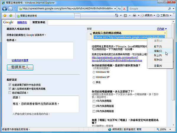Viewport: 177px width, 133px height.
Task: Click the Home page icon
Action: point(117,15)
